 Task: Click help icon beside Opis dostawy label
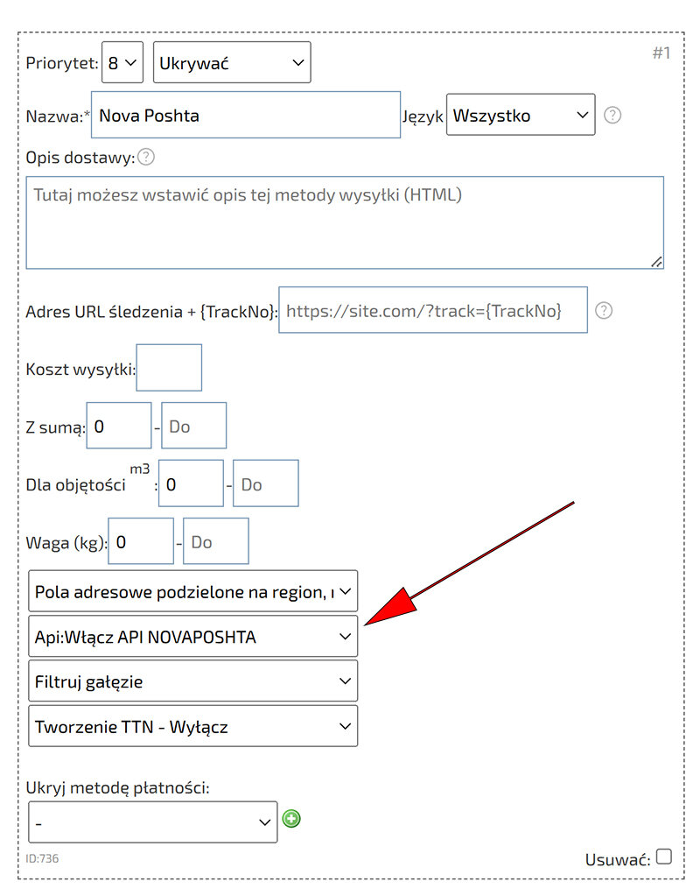coord(146,158)
